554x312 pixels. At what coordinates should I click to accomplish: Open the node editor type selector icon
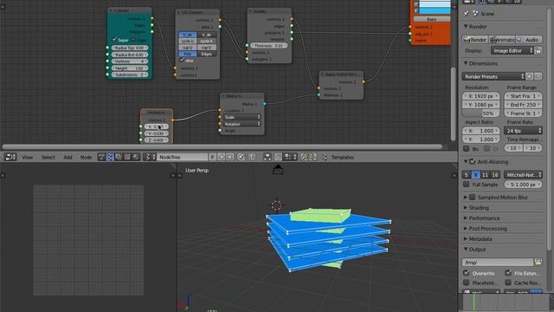point(10,157)
